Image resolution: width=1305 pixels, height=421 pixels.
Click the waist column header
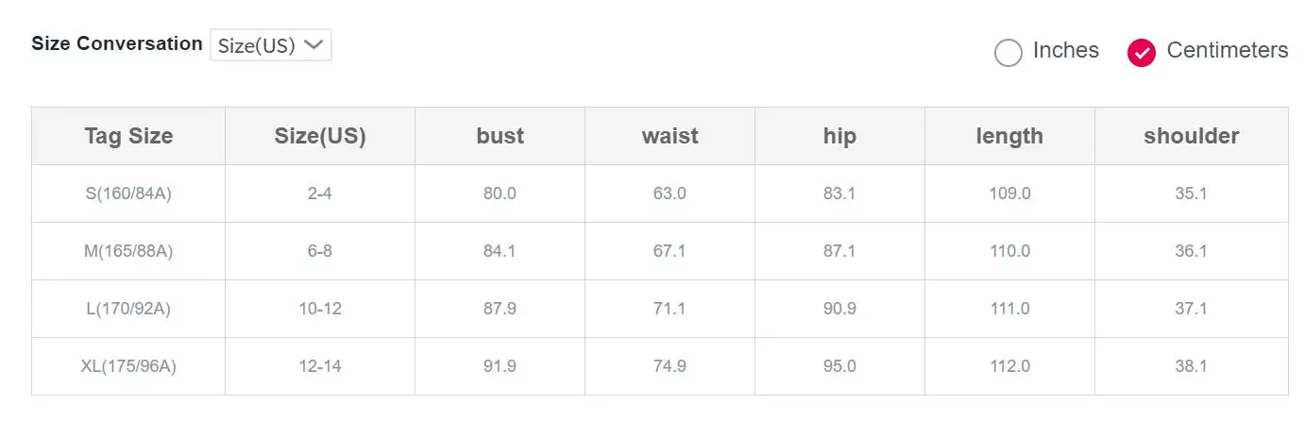669,136
